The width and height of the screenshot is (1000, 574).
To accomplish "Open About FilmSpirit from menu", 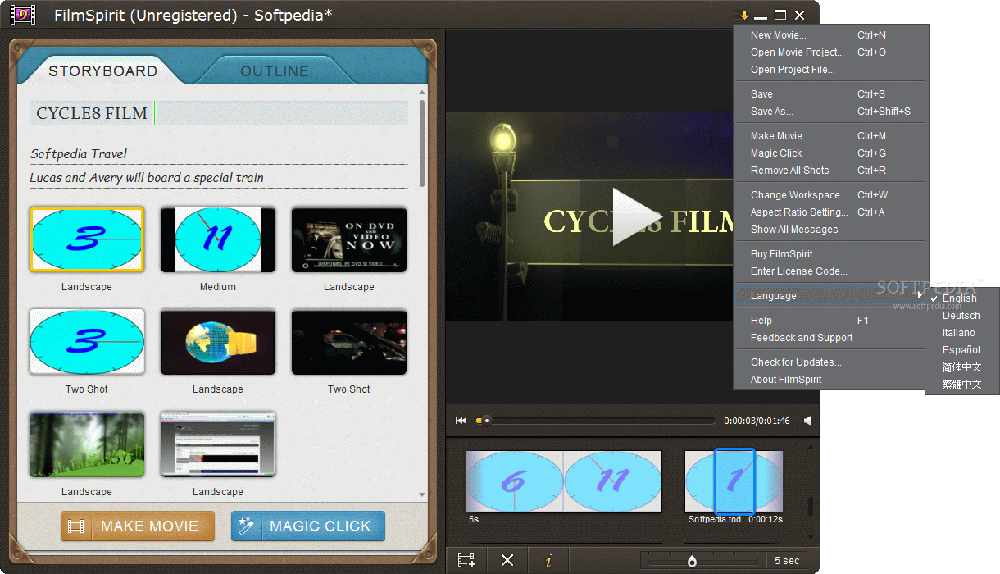I will (831, 380).
